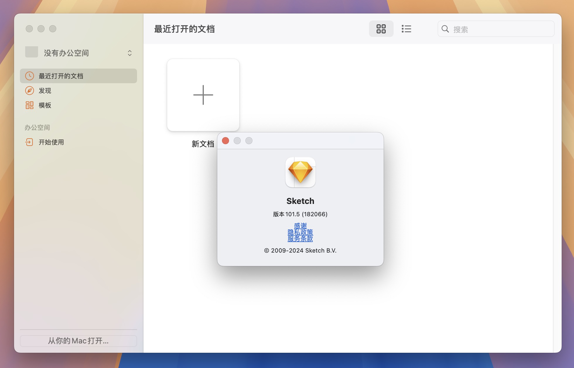Open the 隐私政策 link

tap(300, 232)
